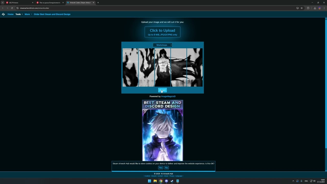Open the Privacy footer link
327x184 pixels.
click(172, 176)
